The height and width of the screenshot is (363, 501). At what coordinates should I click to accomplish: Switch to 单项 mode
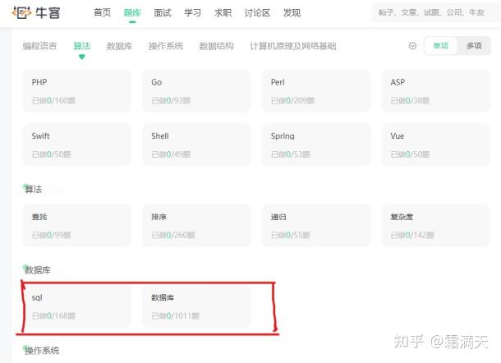point(440,46)
